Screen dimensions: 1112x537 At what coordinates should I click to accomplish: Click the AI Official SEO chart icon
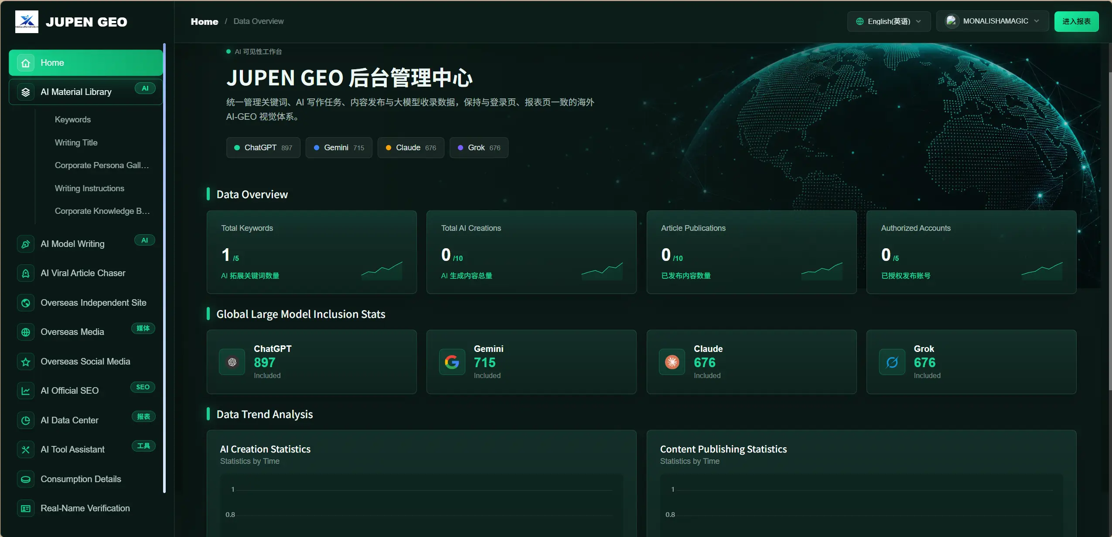click(x=26, y=391)
